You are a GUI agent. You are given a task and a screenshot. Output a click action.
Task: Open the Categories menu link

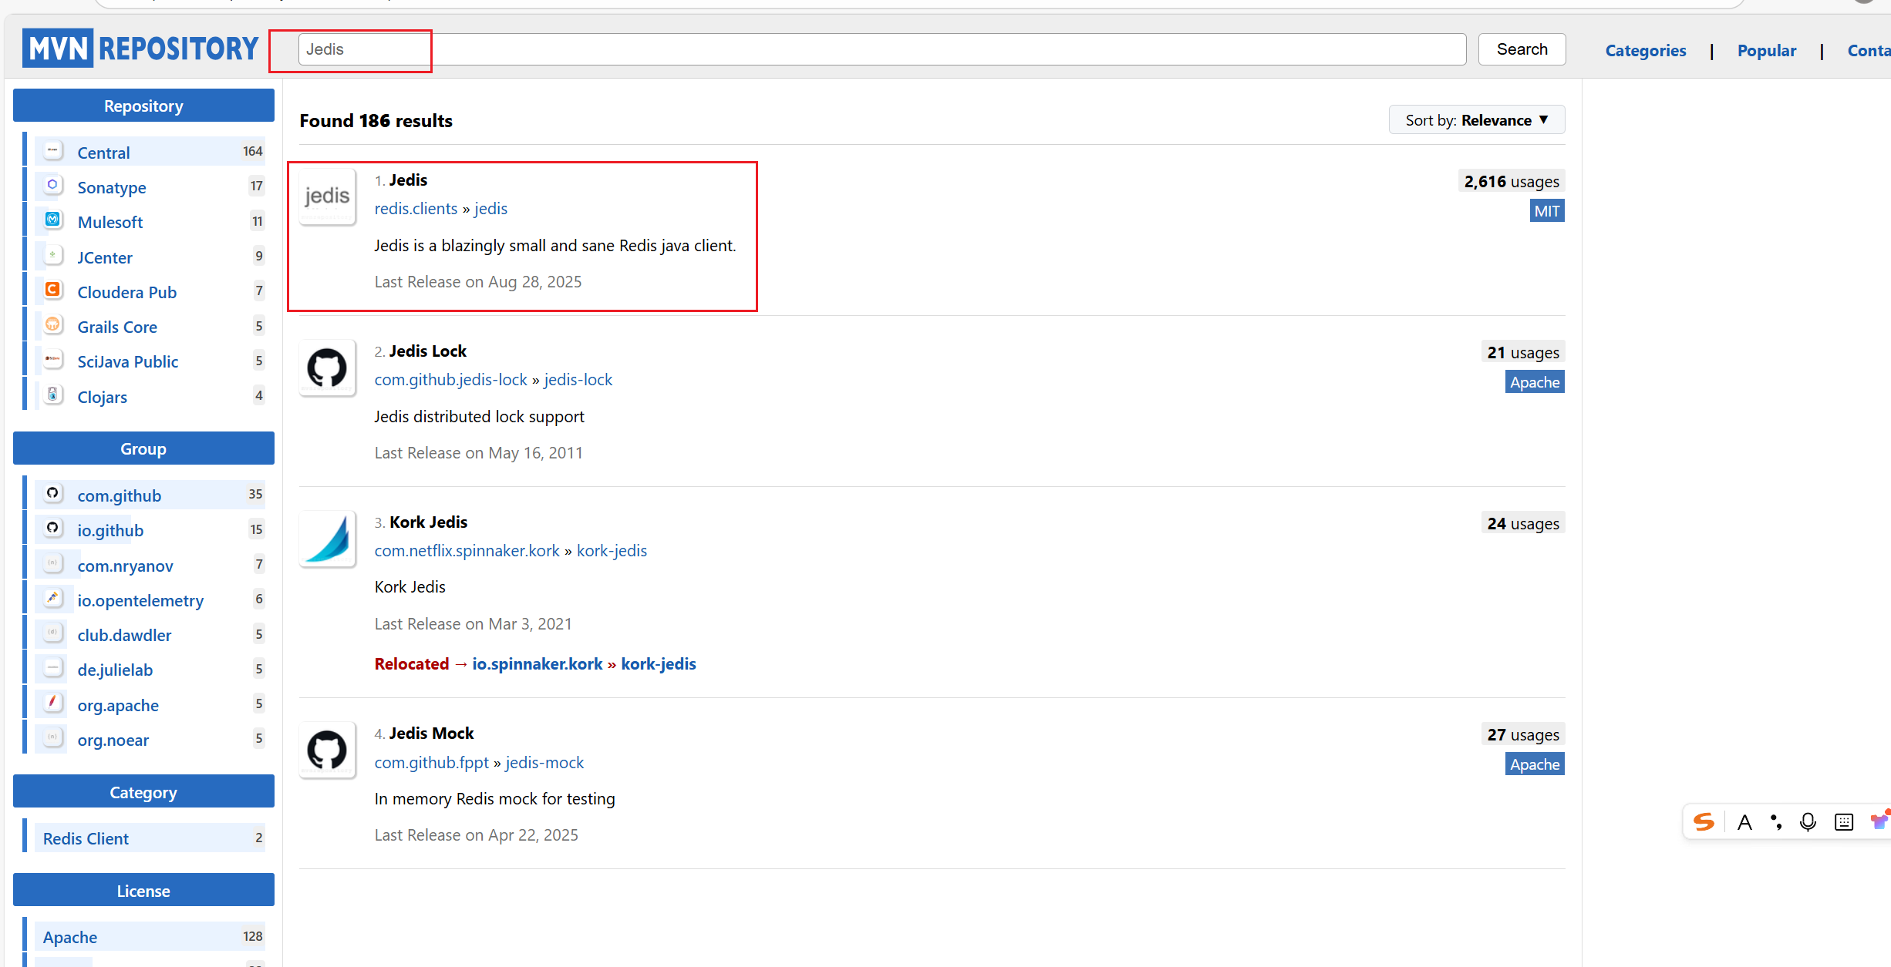click(1645, 51)
